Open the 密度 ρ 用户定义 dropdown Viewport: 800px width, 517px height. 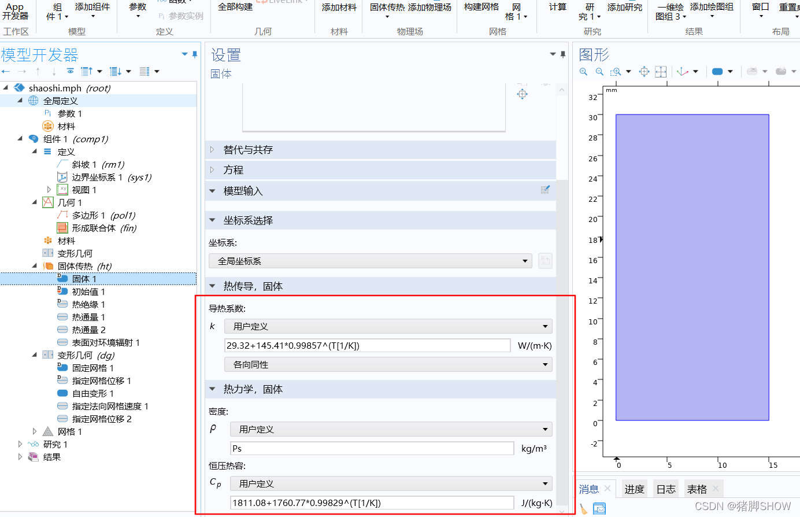click(x=391, y=429)
